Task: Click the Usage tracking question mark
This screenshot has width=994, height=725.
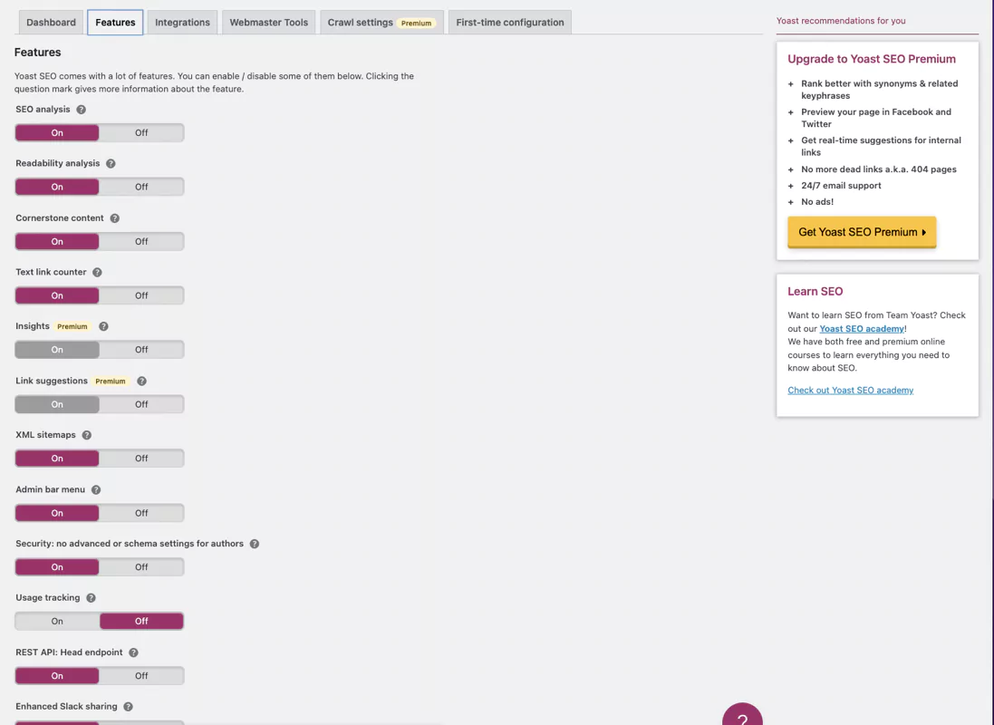Action: (x=92, y=598)
